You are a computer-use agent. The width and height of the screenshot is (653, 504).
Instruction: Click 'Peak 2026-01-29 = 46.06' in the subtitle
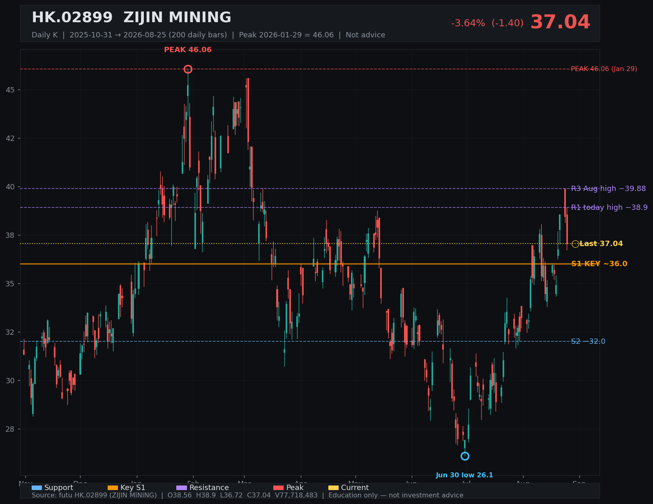click(x=286, y=35)
